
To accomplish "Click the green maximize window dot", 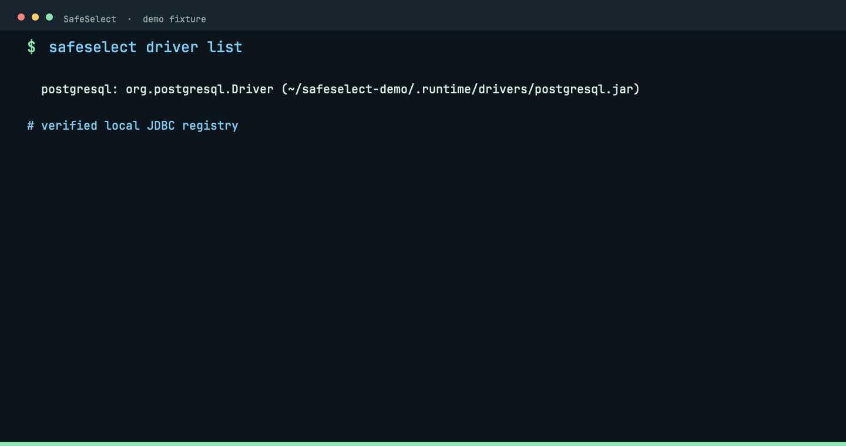I will pos(49,17).
